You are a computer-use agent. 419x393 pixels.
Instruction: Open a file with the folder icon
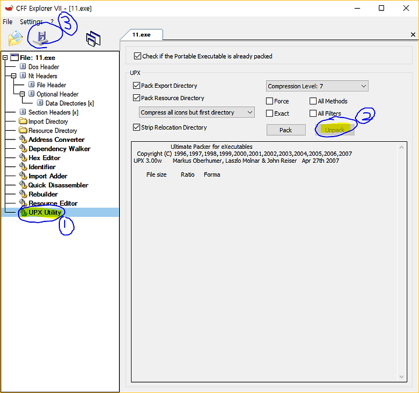click(x=16, y=38)
